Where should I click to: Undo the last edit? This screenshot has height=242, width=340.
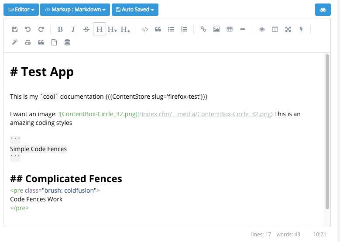pyautogui.click(x=28, y=29)
